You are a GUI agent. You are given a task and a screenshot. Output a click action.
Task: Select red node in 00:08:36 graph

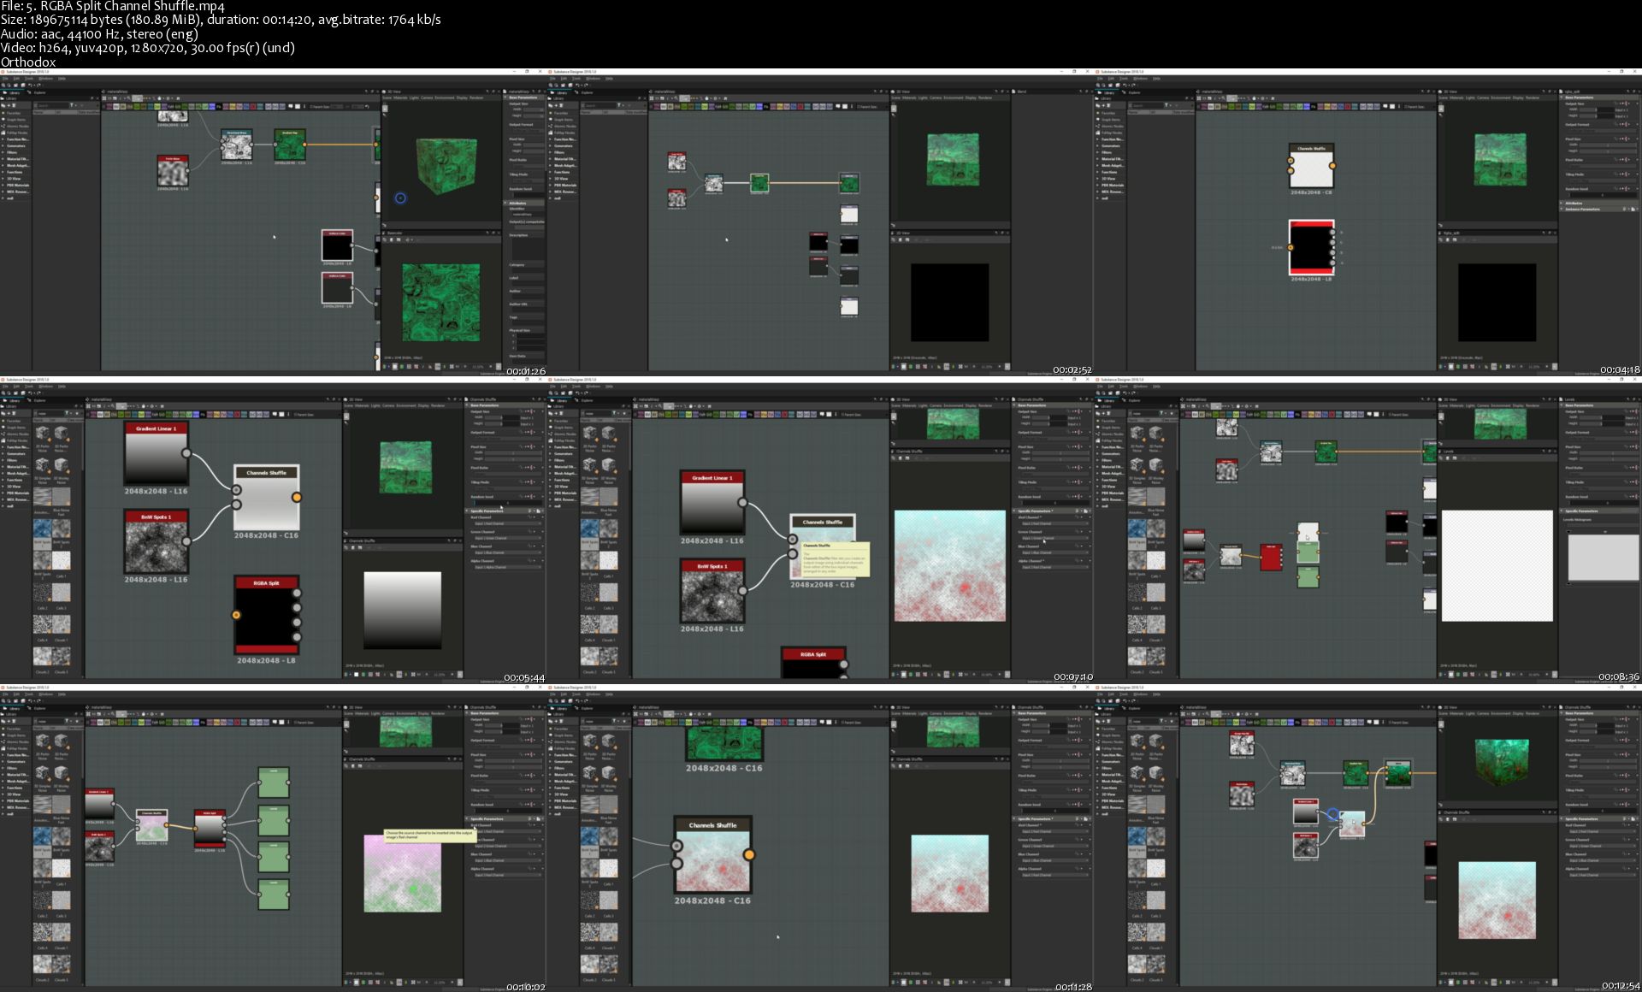[1271, 557]
